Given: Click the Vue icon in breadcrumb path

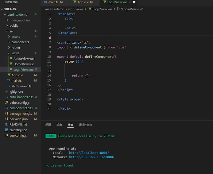Looking at the screenshot, I should pos(90,9).
